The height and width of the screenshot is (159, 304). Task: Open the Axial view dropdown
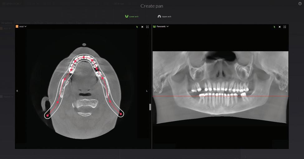[x=23, y=26]
